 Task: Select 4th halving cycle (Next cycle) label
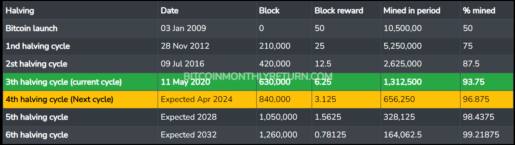(59, 100)
